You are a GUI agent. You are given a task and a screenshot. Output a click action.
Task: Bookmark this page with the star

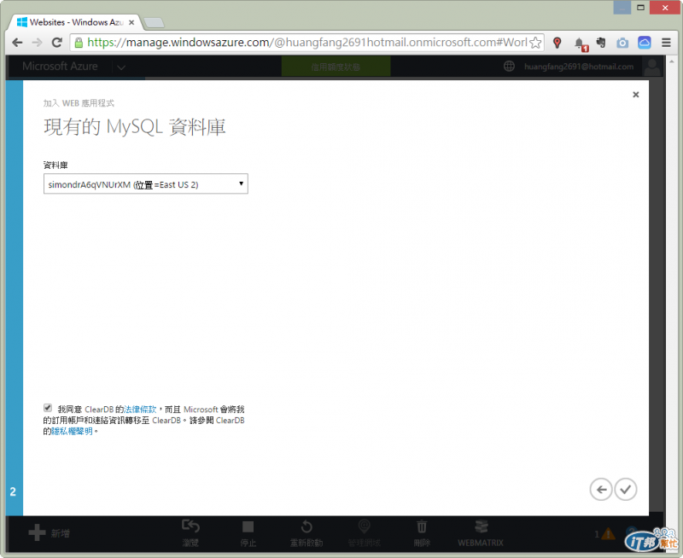click(535, 43)
